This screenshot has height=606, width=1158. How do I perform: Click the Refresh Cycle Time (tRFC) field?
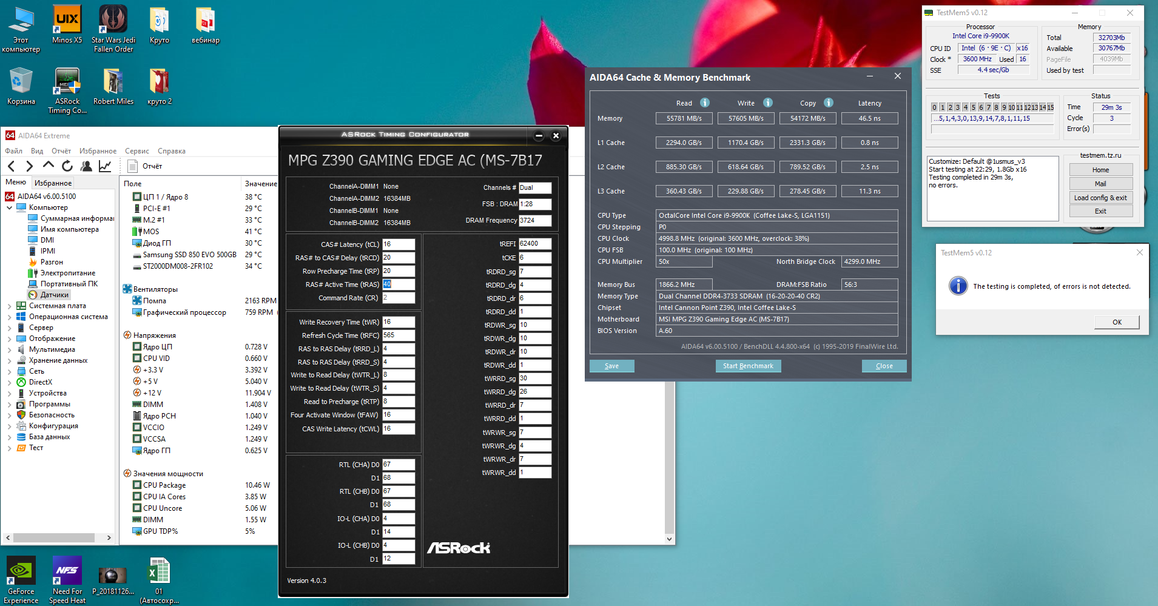coord(399,335)
